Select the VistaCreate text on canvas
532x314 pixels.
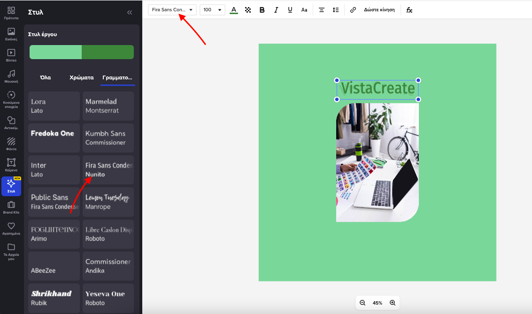coord(378,89)
